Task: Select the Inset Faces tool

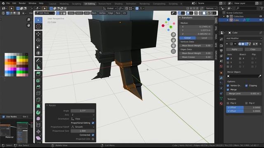Action: click(38, 81)
